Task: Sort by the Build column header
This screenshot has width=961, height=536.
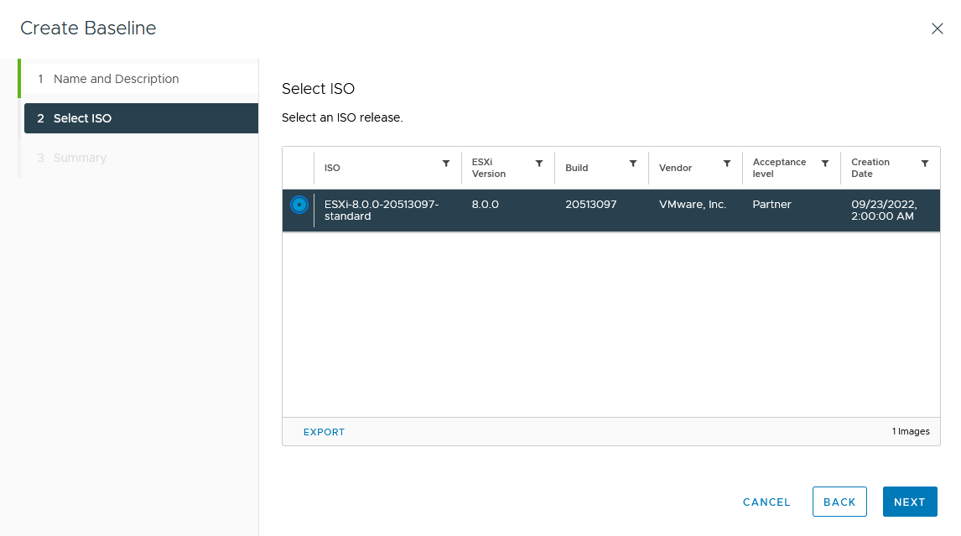Action: coord(577,168)
